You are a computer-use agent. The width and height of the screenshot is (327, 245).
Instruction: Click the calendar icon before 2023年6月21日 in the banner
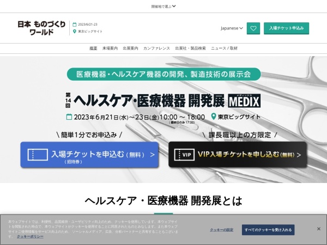(69, 117)
